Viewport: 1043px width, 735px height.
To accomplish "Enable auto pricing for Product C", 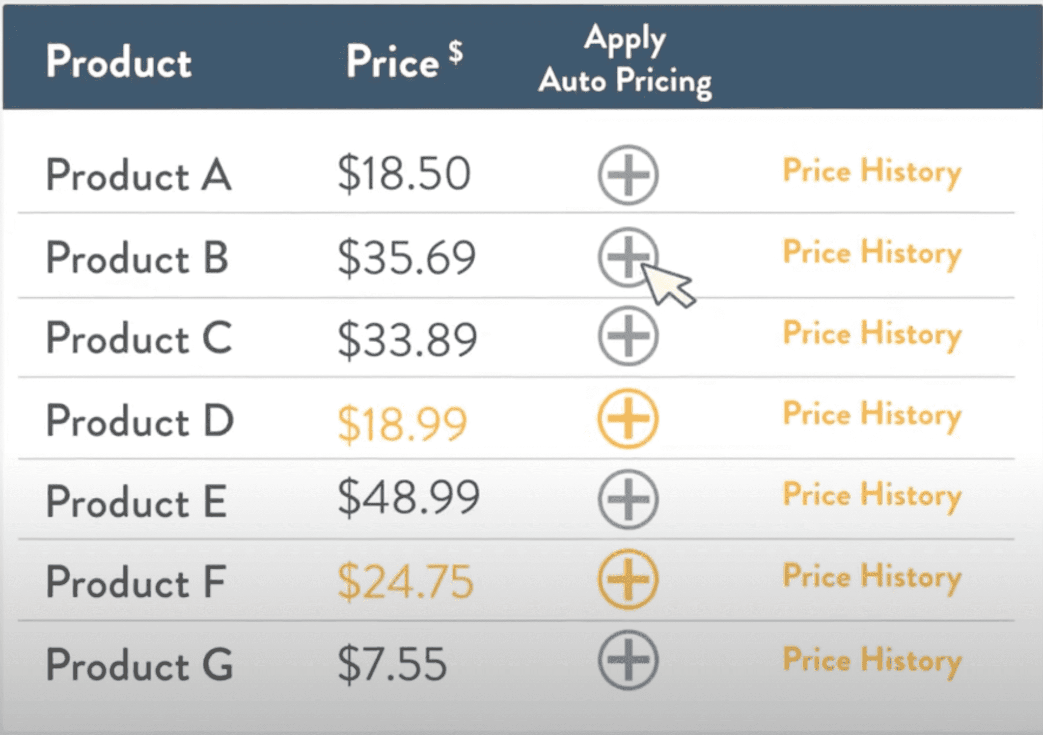I will pyautogui.click(x=628, y=336).
